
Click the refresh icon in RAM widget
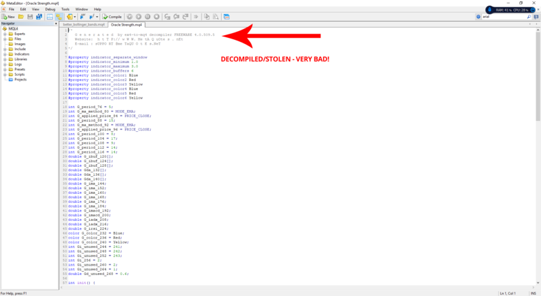click(x=532, y=10)
